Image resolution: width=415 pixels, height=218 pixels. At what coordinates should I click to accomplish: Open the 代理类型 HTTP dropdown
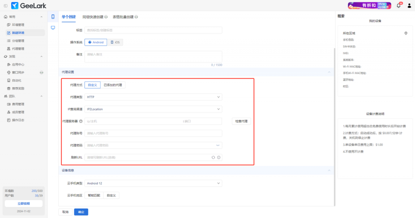(153, 97)
